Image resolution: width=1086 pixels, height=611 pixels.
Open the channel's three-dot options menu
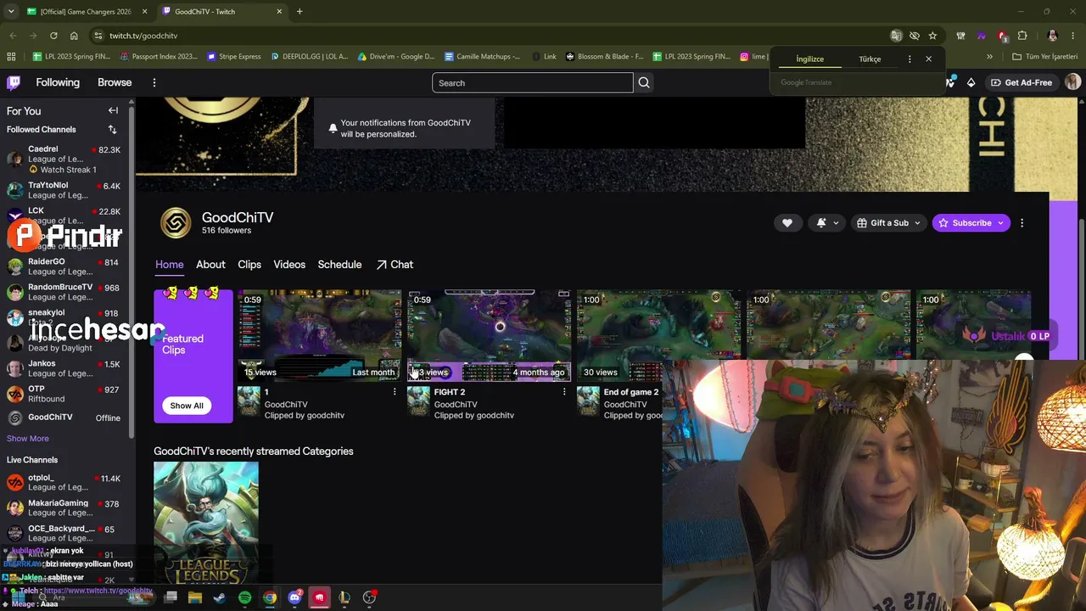pos(1022,223)
